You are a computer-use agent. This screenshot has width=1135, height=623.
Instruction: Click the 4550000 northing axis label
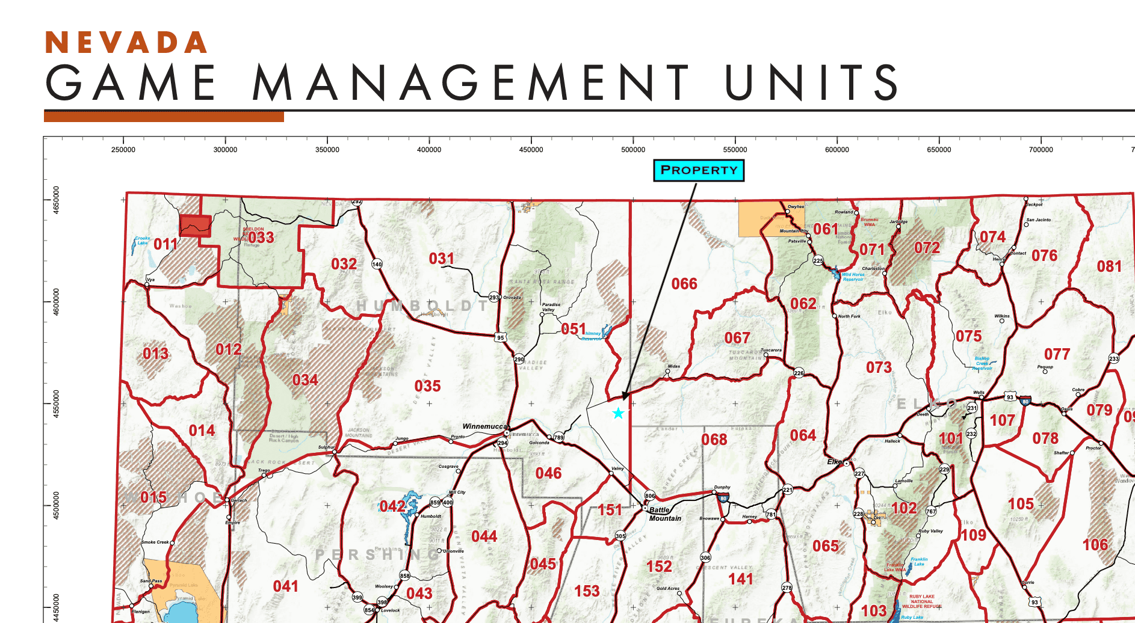(57, 404)
